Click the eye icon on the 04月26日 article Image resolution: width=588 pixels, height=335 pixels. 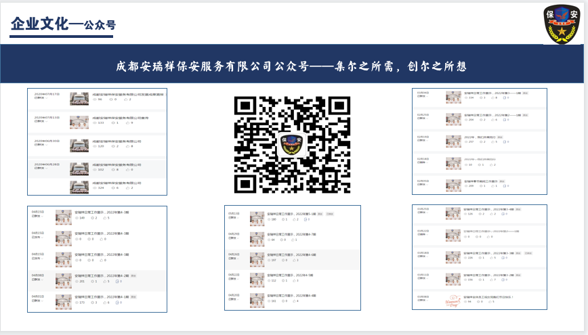tap(269, 260)
